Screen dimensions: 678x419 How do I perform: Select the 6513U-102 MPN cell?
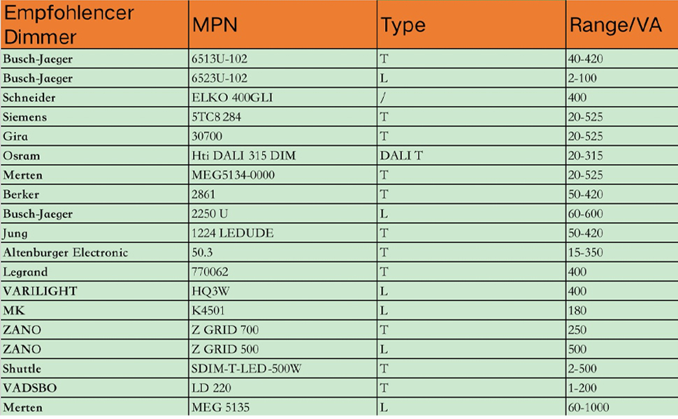coord(283,59)
